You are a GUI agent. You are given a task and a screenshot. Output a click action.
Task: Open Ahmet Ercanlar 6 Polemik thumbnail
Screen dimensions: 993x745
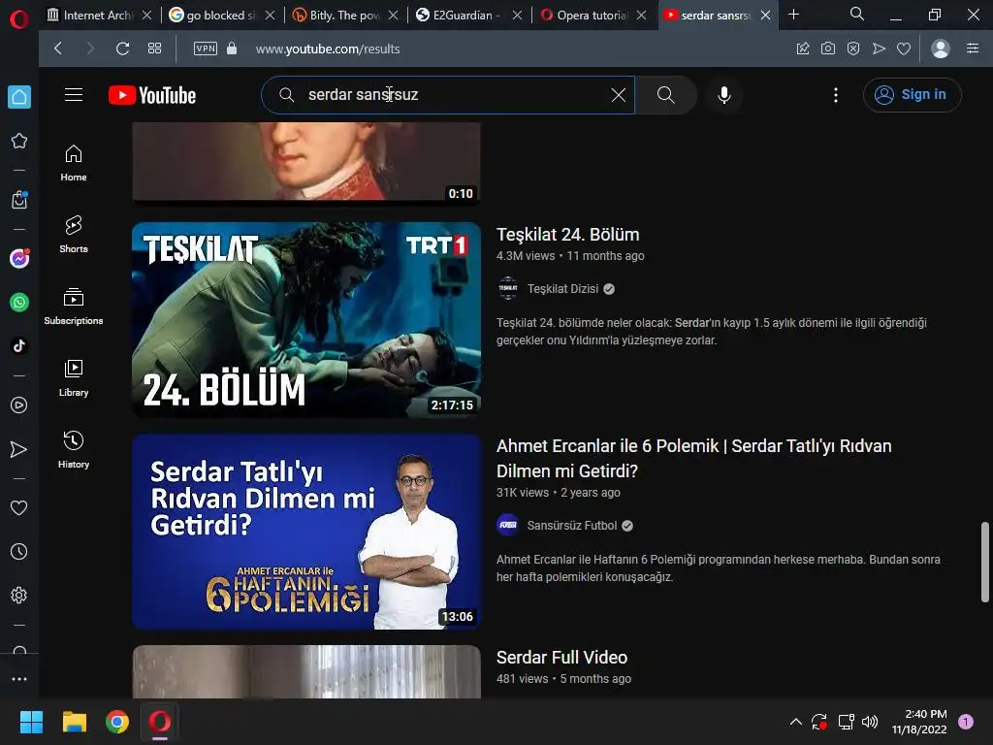(x=306, y=532)
